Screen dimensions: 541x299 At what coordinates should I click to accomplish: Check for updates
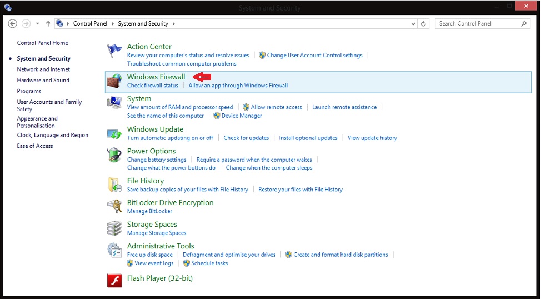pyautogui.click(x=246, y=138)
